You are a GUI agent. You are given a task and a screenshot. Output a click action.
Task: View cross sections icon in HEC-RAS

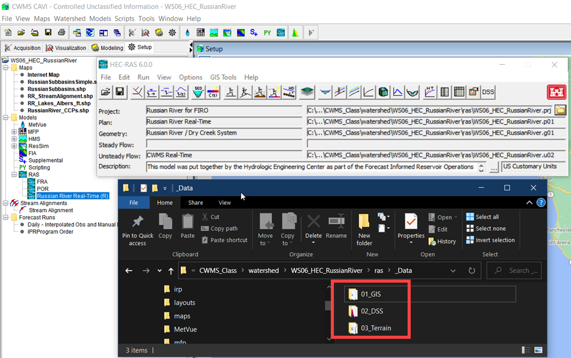[x=325, y=92]
